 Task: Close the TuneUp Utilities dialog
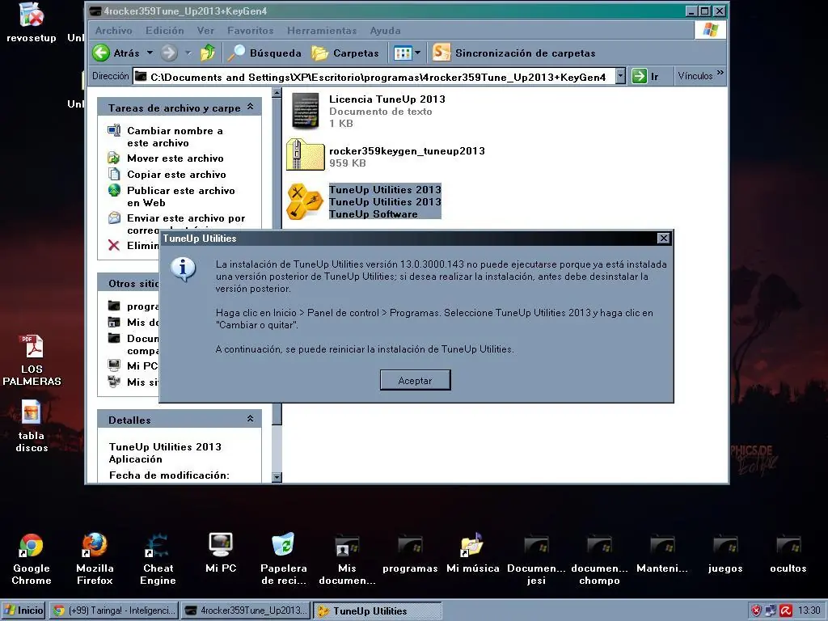coord(663,239)
